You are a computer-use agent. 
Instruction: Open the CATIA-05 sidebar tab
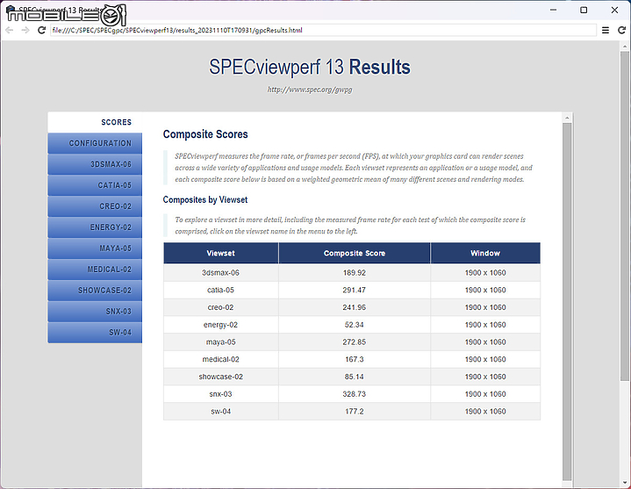pyautogui.click(x=95, y=185)
